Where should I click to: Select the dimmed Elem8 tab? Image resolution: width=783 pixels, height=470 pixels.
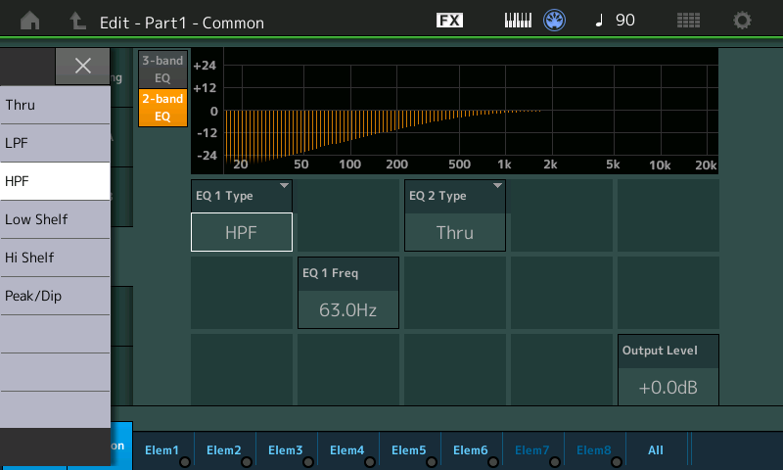[595, 450]
